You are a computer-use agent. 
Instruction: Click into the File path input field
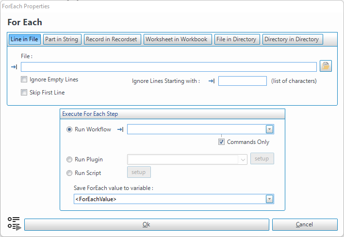[168, 67]
